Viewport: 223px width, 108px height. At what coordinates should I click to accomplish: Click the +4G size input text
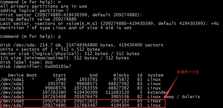click(215, 24)
